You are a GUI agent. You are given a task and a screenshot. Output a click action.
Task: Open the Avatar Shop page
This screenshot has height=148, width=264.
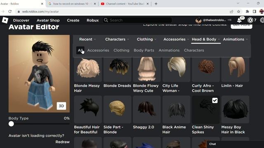pyautogui.click(x=48, y=20)
